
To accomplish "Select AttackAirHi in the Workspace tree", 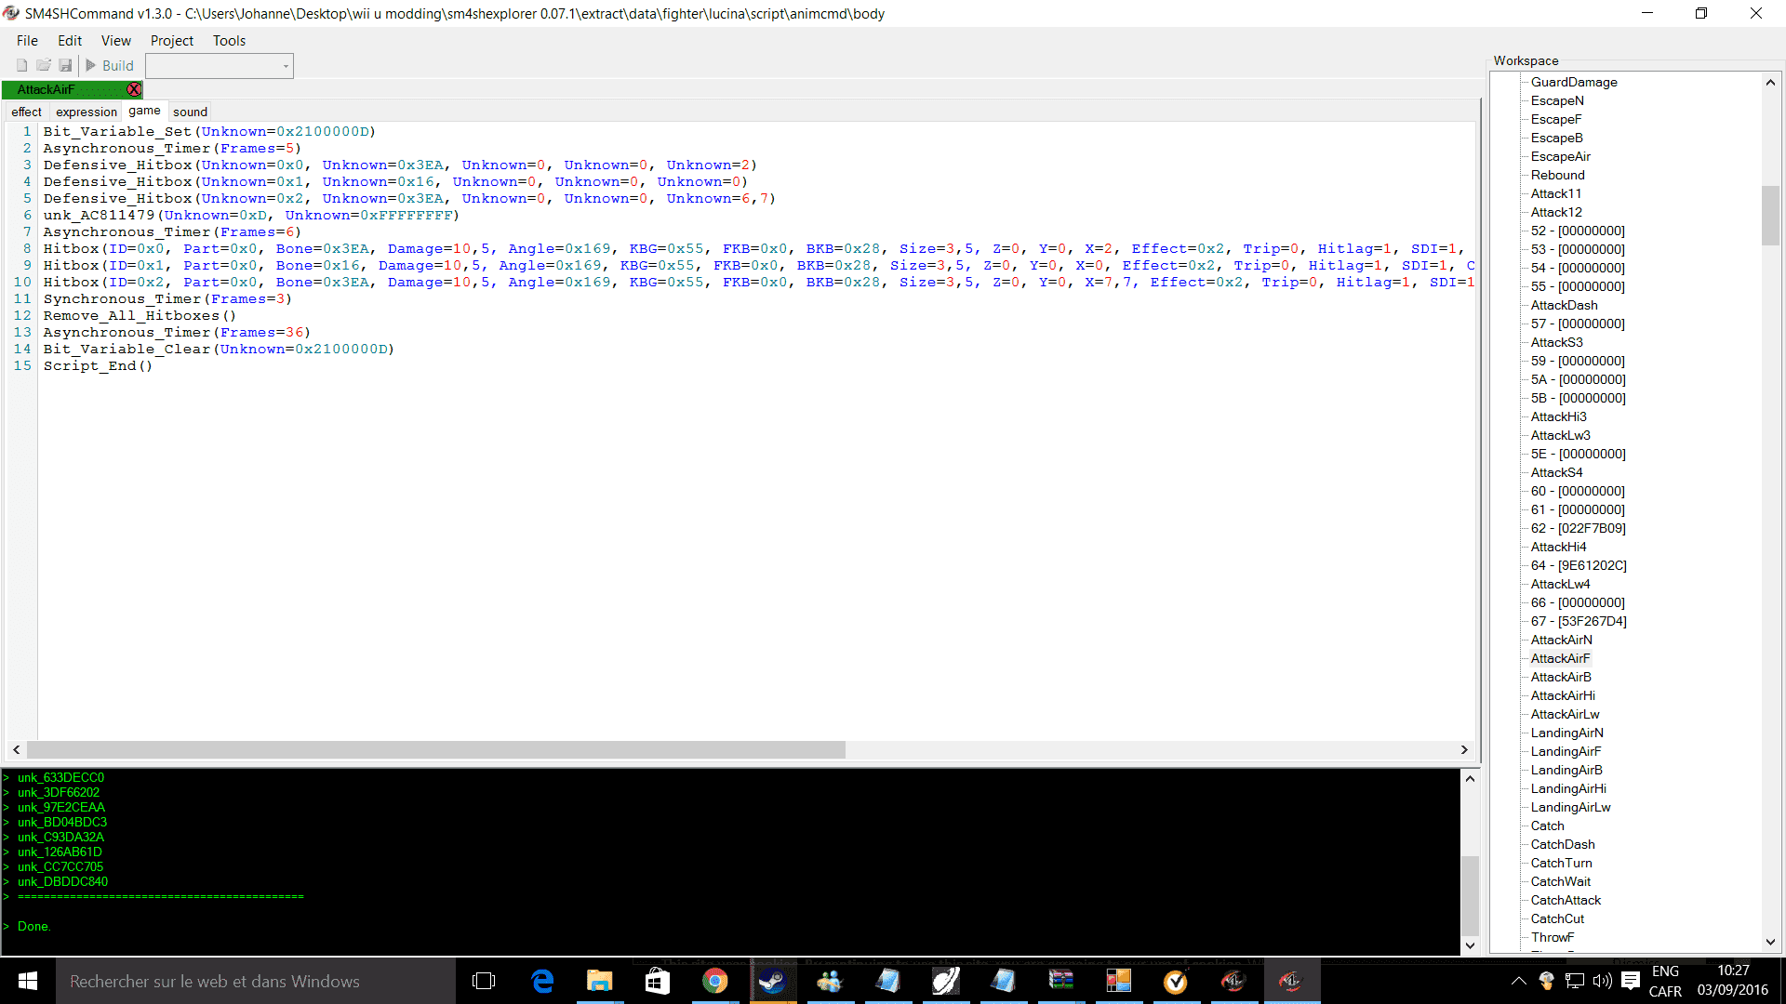I will click(1564, 695).
